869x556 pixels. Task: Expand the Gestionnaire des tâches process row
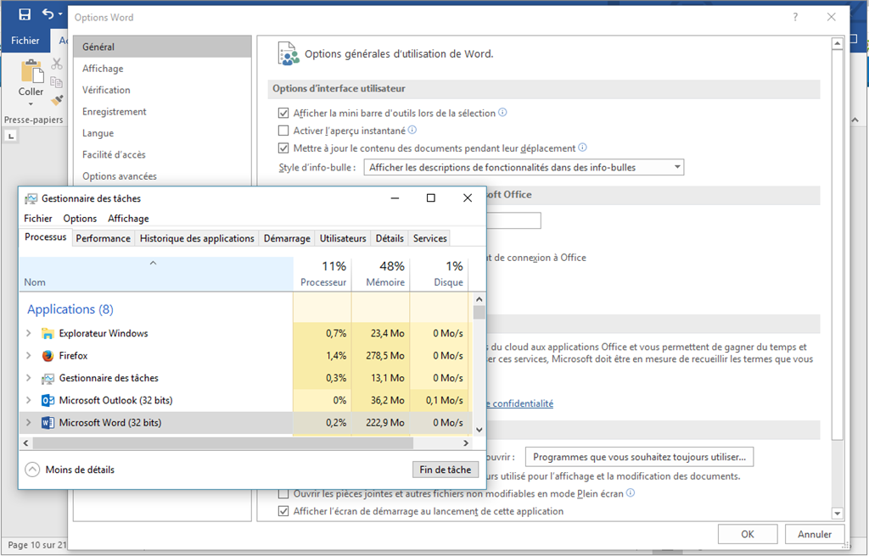(x=28, y=378)
